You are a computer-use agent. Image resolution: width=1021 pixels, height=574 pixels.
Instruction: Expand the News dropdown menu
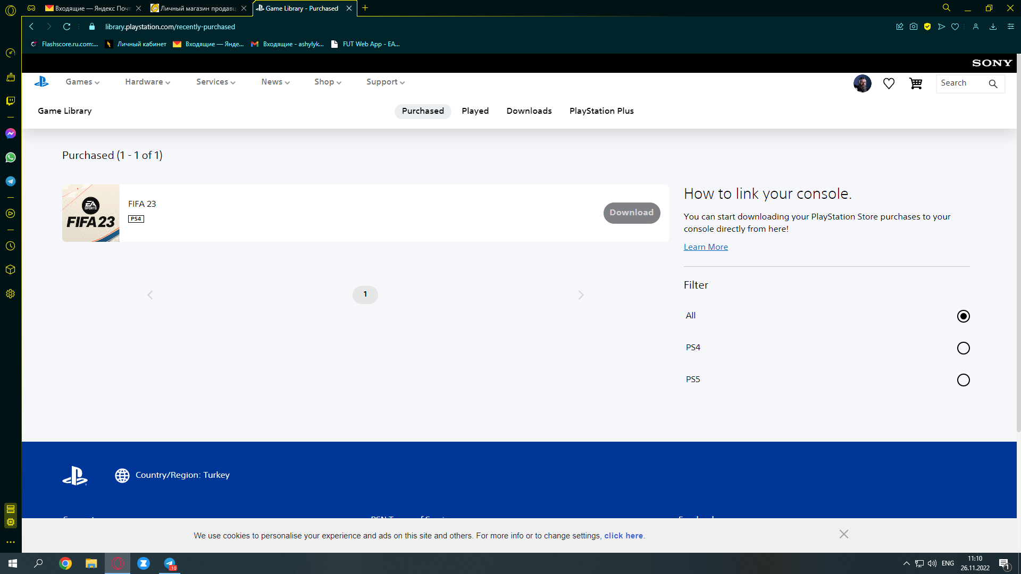coord(275,82)
